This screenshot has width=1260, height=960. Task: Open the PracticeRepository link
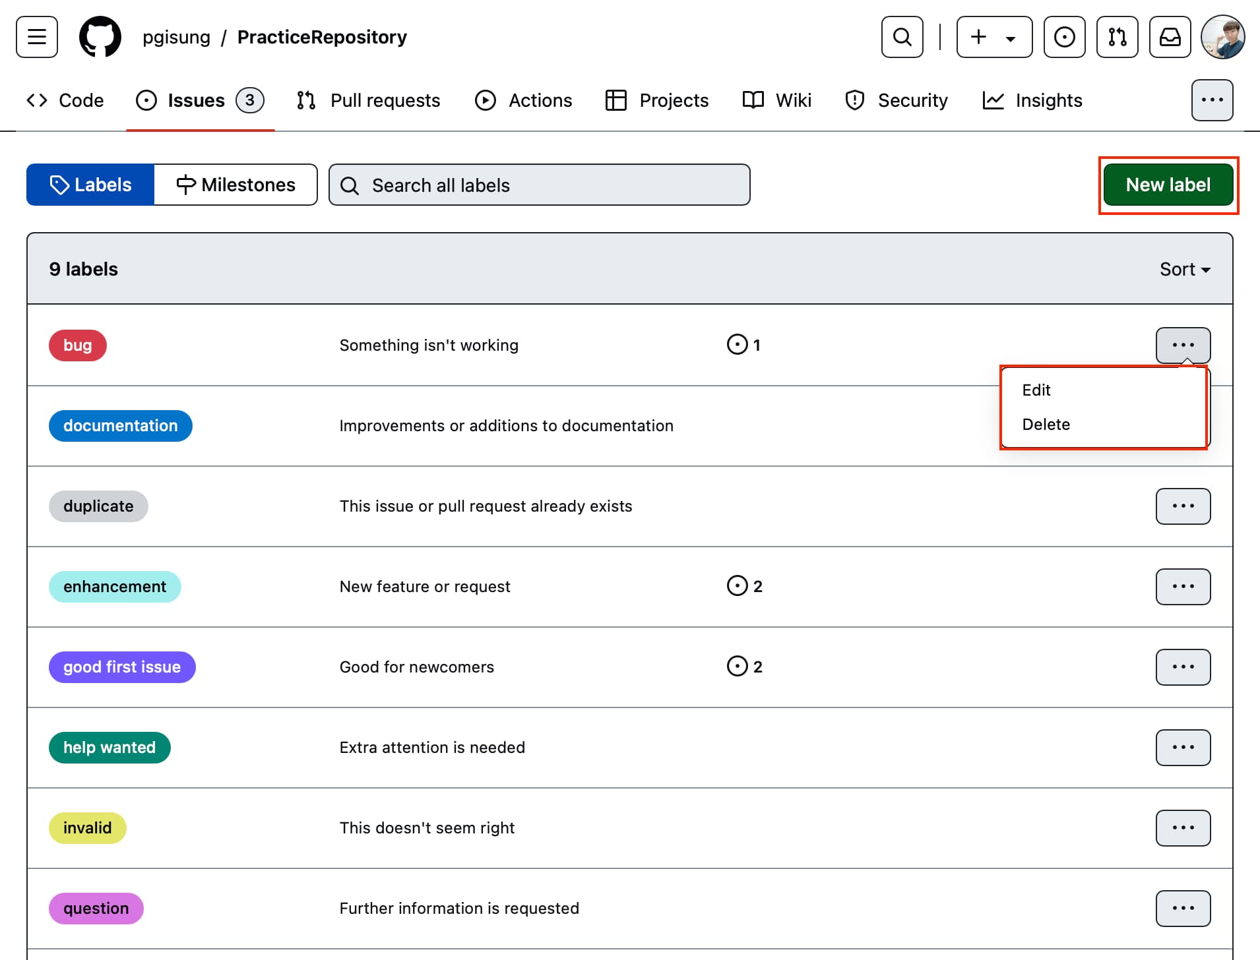(322, 37)
